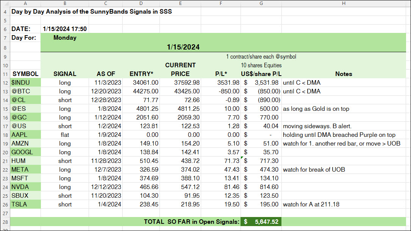Click the 'TOTAL SO FAR in Open Signals:' label
Screen dimensions: 411x231
tap(192, 222)
